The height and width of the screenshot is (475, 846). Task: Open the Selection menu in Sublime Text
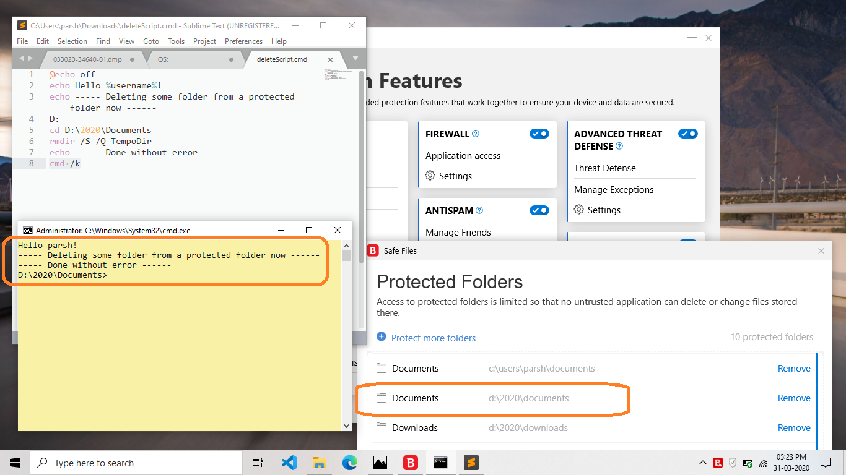pyautogui.click(x=72, y=41)
